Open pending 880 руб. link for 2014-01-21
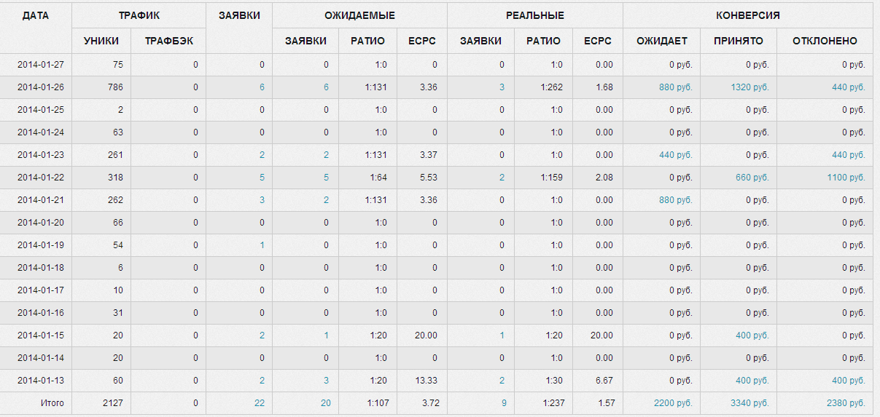Screen dimensions: 880x417 [x=675, y=200]
